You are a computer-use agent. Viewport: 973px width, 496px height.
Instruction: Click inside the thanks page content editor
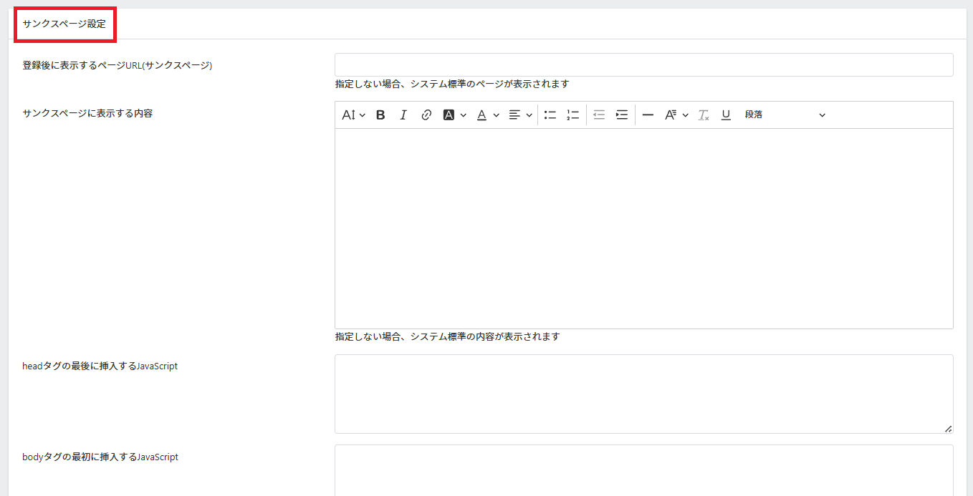point(643,228)
